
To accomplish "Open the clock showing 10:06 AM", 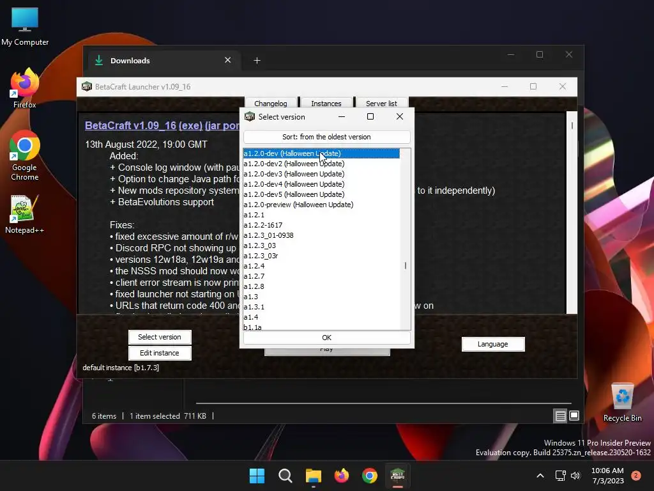I will pyautogui.click(x=608, y=476).
